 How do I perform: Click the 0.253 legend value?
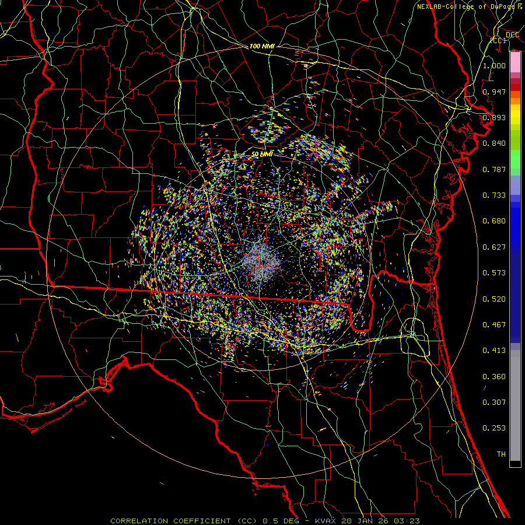[494, 428]
